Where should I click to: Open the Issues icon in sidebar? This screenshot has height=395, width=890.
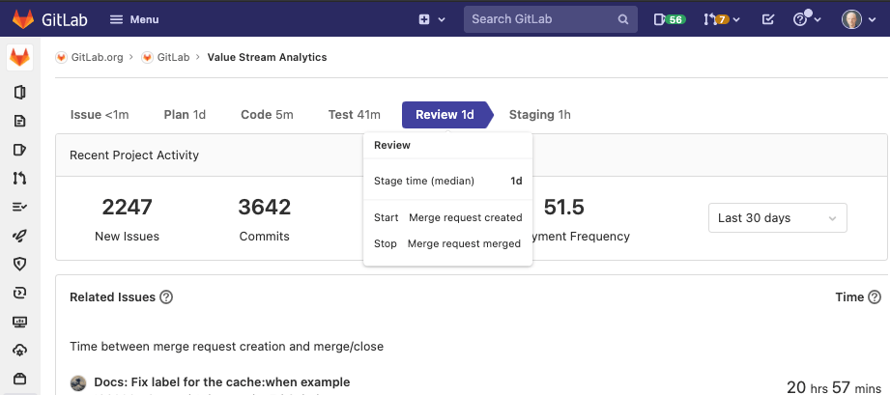coord(20,150)
